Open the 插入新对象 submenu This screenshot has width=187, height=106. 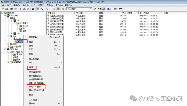pos(44,59)
